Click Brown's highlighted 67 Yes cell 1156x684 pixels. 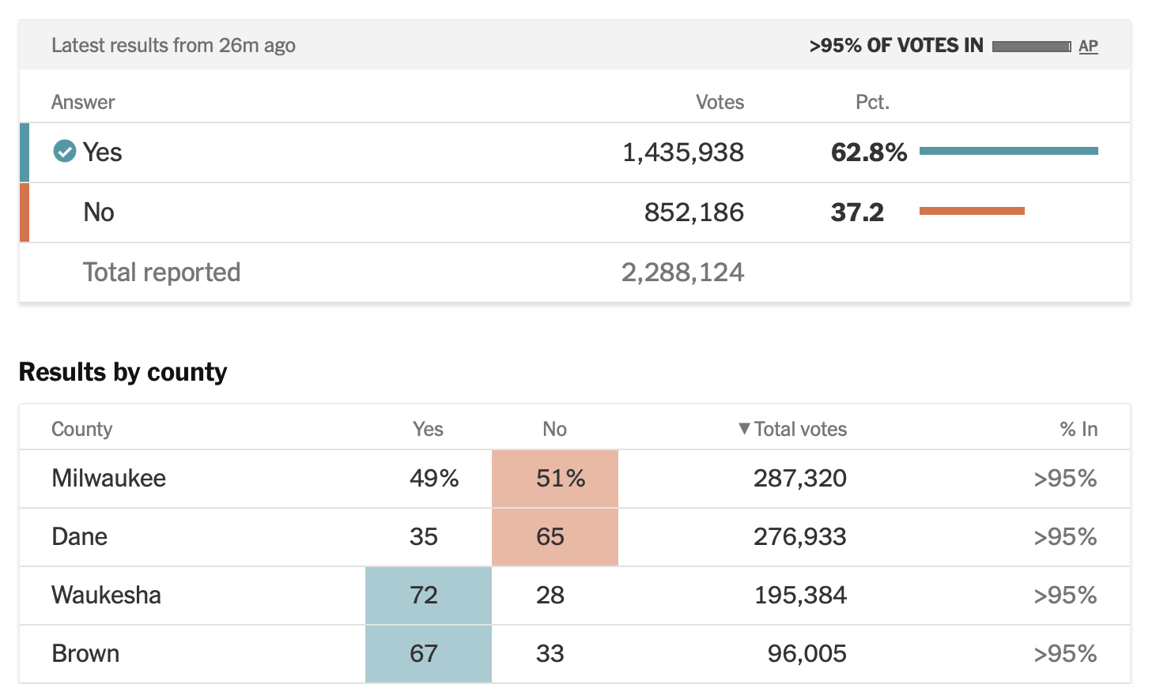pos(429,653)
